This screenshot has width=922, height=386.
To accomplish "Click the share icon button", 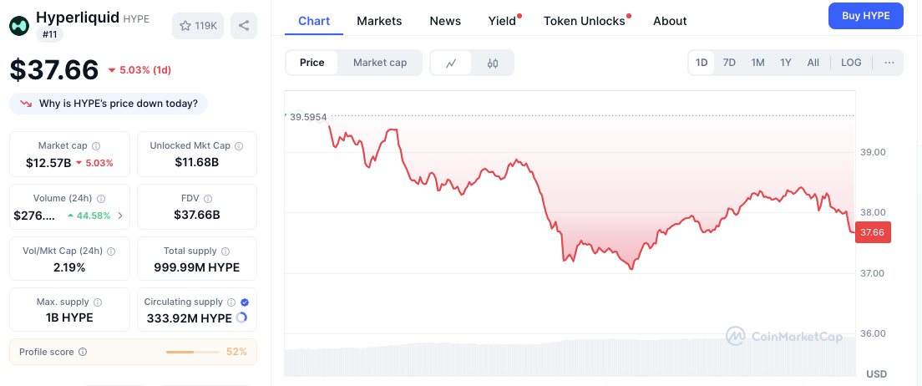I will point(244,26).
